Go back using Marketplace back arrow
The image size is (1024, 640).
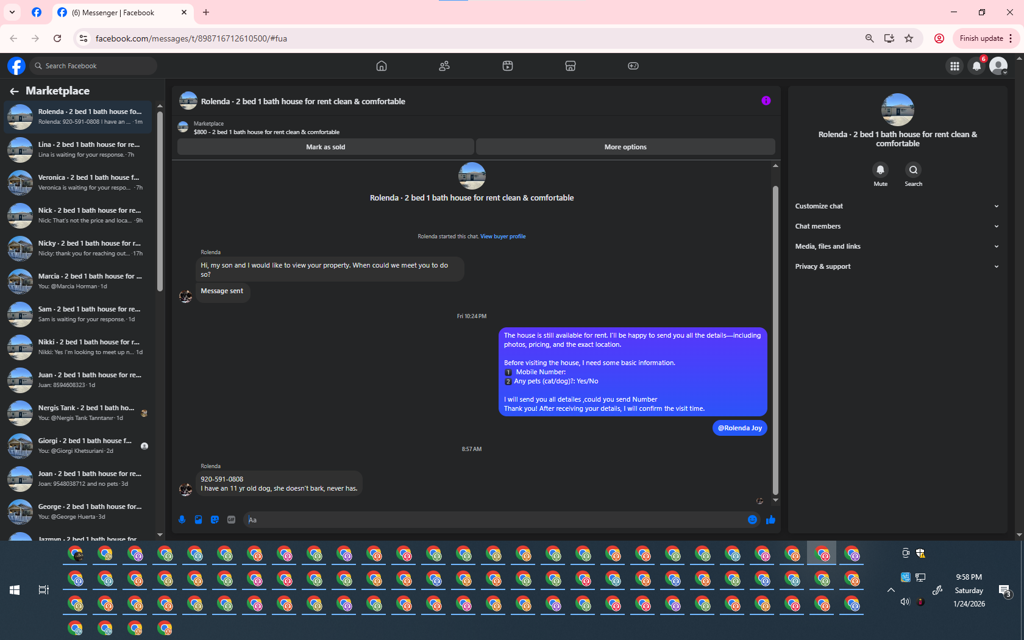(14, 91)
